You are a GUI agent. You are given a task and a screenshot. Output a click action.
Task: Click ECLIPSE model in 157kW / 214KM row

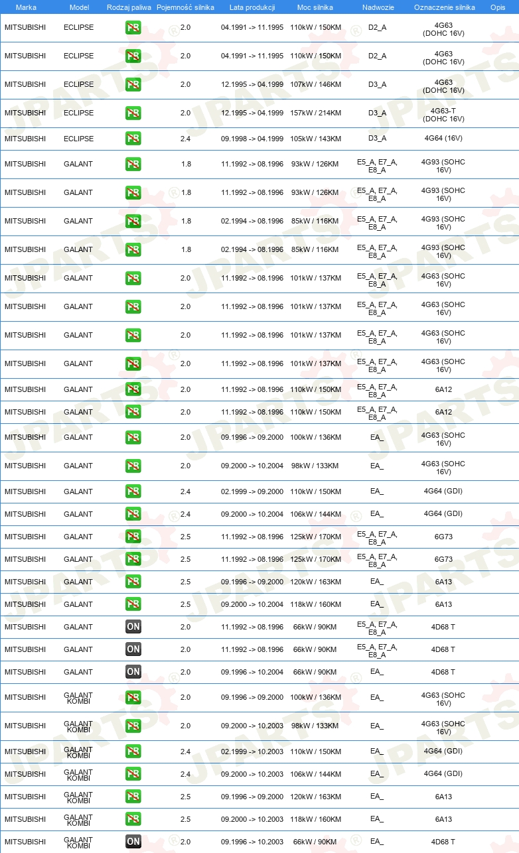(78, 113)
